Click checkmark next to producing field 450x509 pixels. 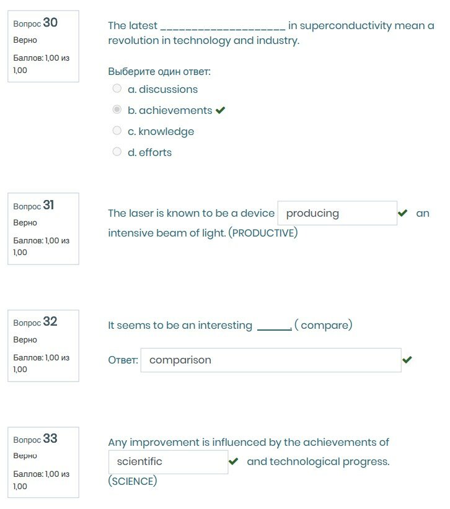pyautogui.click(x=403, y=213)
